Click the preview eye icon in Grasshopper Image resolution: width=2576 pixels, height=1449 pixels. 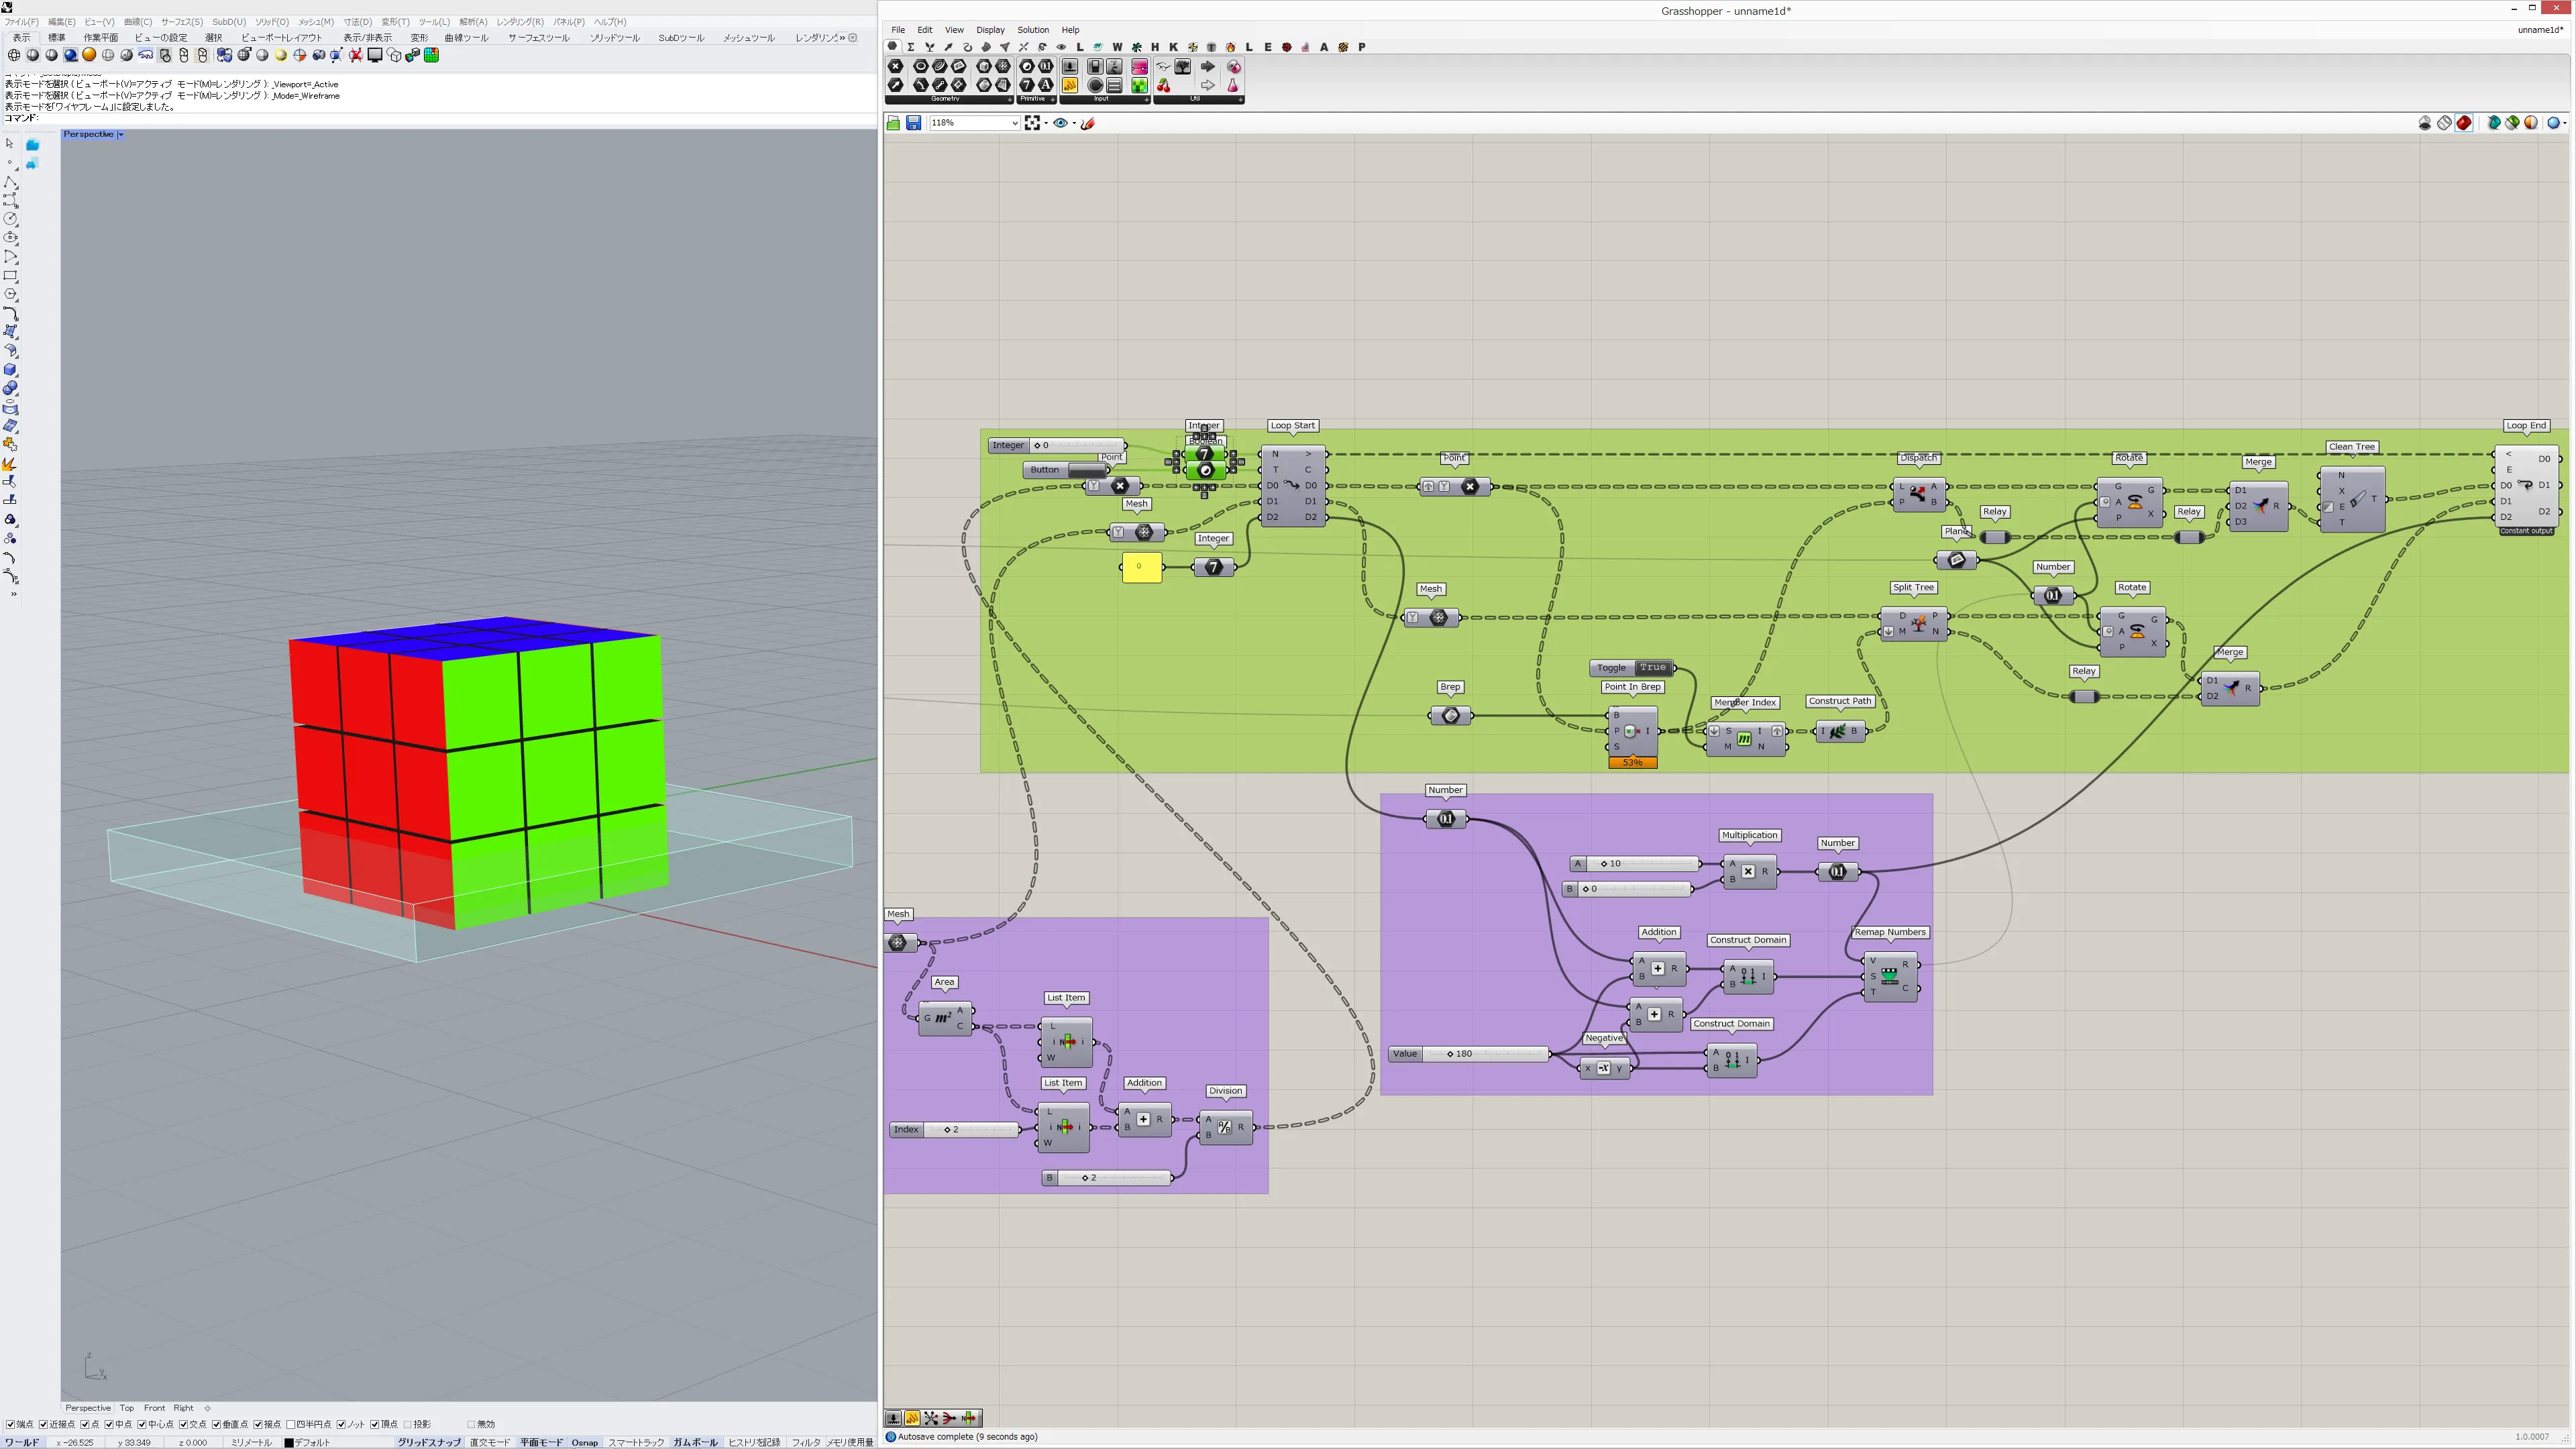pyautogui.click(x=1060, y=123)
